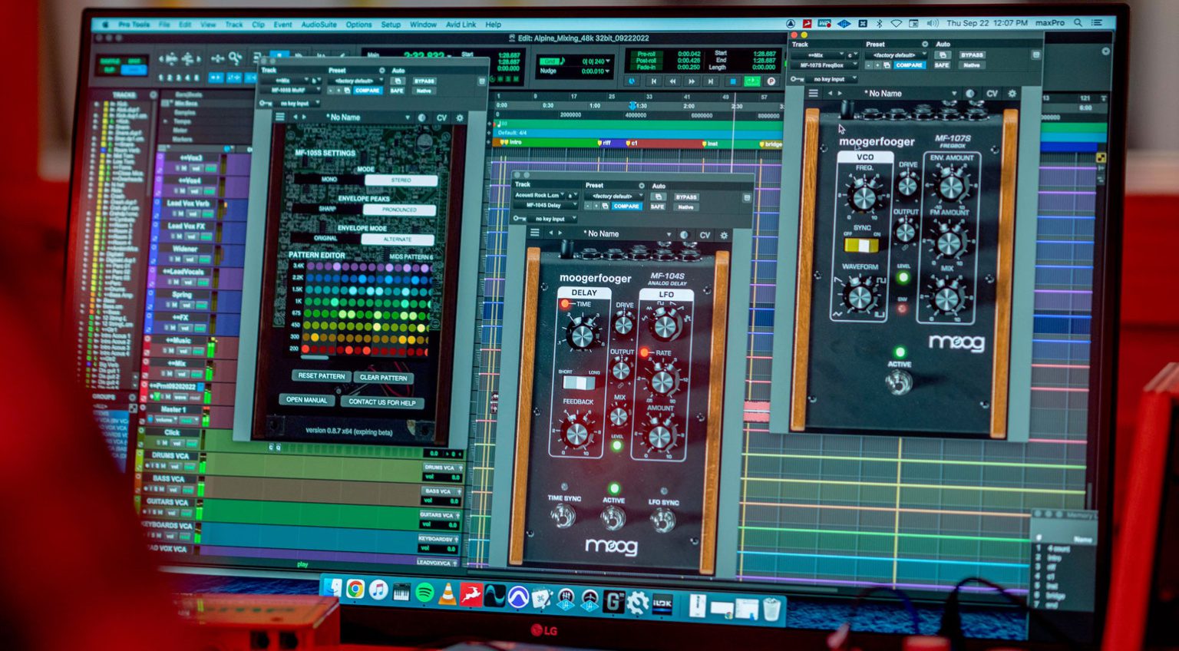Click OPEN MANUAL in the MF-105S window

coord(306,400)
